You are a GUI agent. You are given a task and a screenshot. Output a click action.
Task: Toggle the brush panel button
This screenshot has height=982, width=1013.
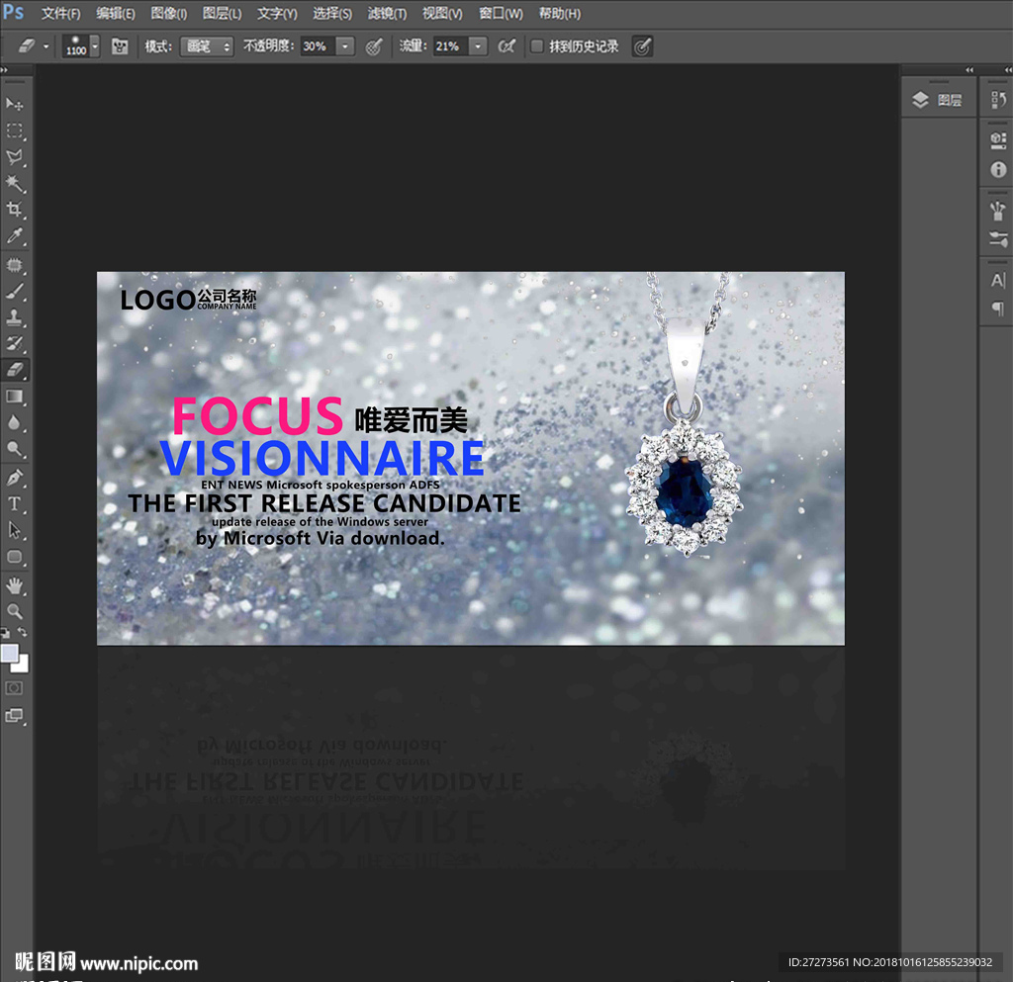tap(120, 46)
